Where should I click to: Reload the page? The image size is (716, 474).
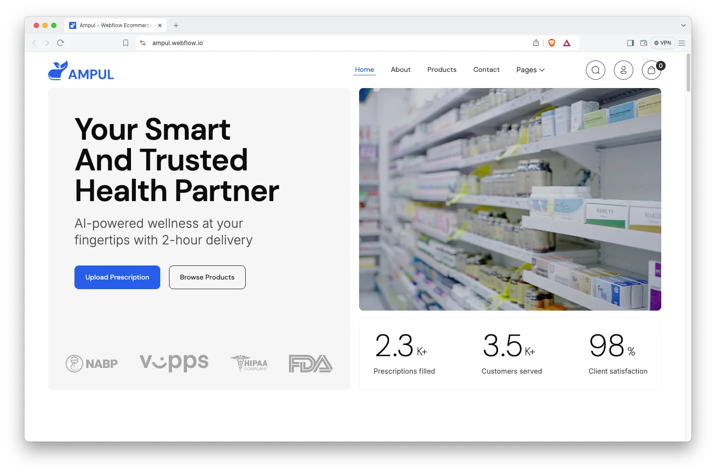pyautogui.click(x=60, y=43)
